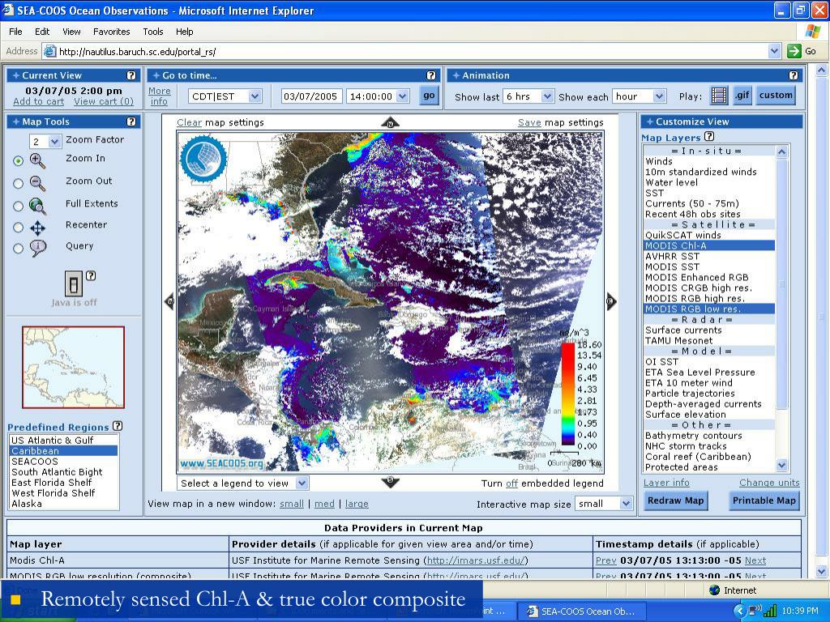
Task: Select the Full Extents radio button
Action: point(18,206)
